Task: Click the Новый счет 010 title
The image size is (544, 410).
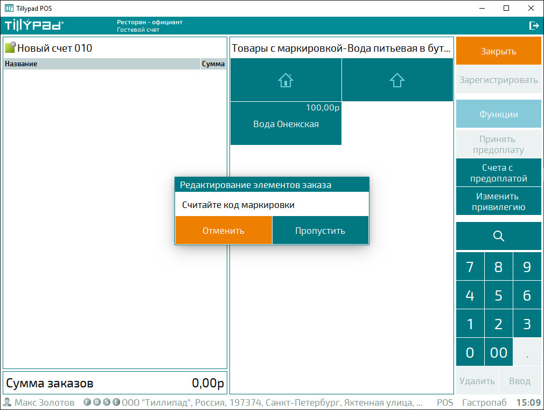Action: [55, 48]
